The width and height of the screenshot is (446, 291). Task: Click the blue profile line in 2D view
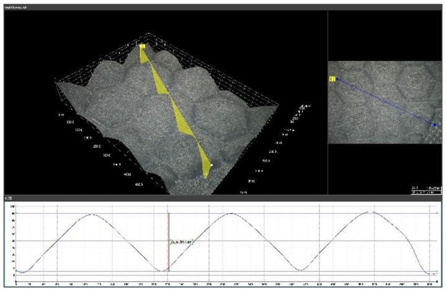click(x=385, y=102)
